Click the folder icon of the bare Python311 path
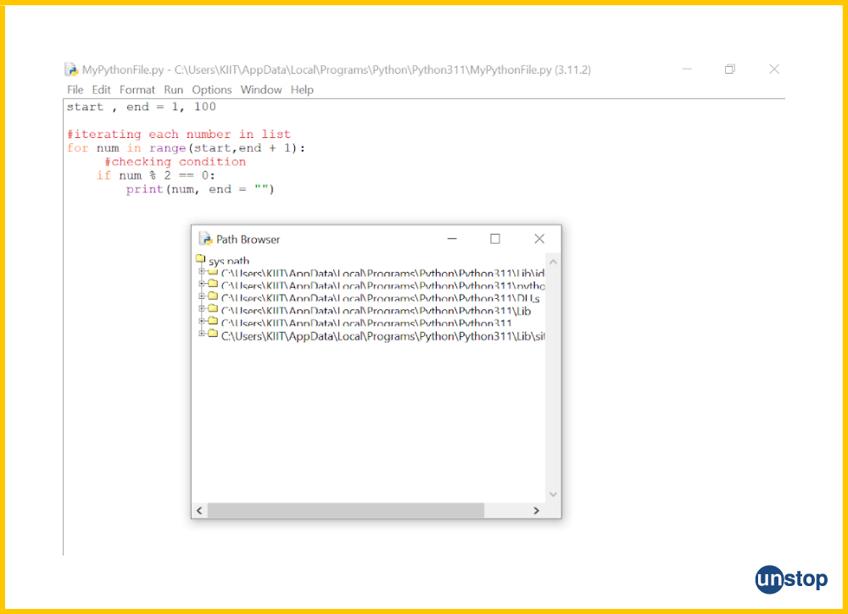This screenshot has width=848, height=614. tap(213, 321)
